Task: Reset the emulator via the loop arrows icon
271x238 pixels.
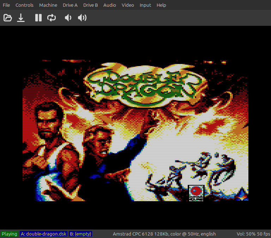Action: [52, 18]
